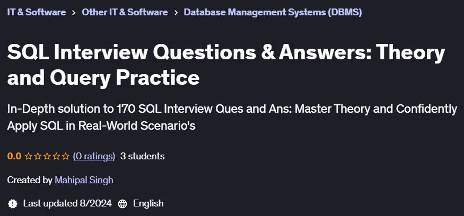
Task: Click chevron after IT & Software breadcrumb
Action: 74,12
